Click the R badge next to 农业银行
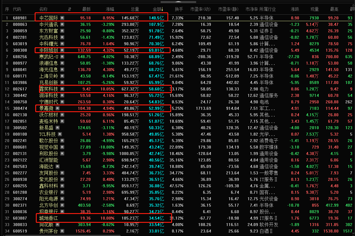The image size is (355, 236). tap(62, 192)
